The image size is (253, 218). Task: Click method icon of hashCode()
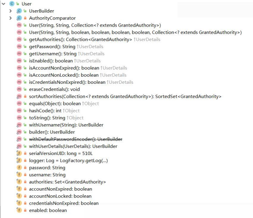point(19,111)
